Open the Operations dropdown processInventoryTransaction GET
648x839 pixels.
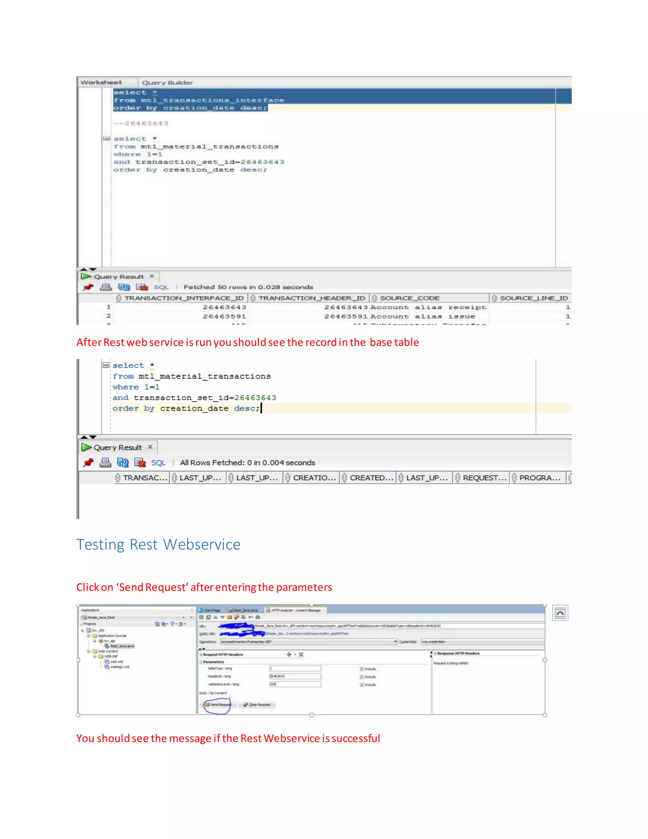coord(396,641)
